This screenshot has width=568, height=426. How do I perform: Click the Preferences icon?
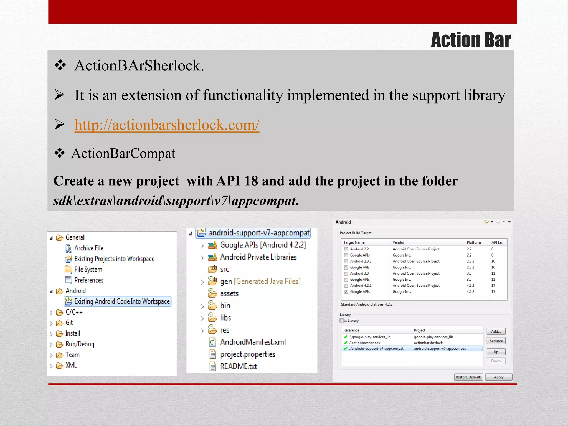[68, 280]
